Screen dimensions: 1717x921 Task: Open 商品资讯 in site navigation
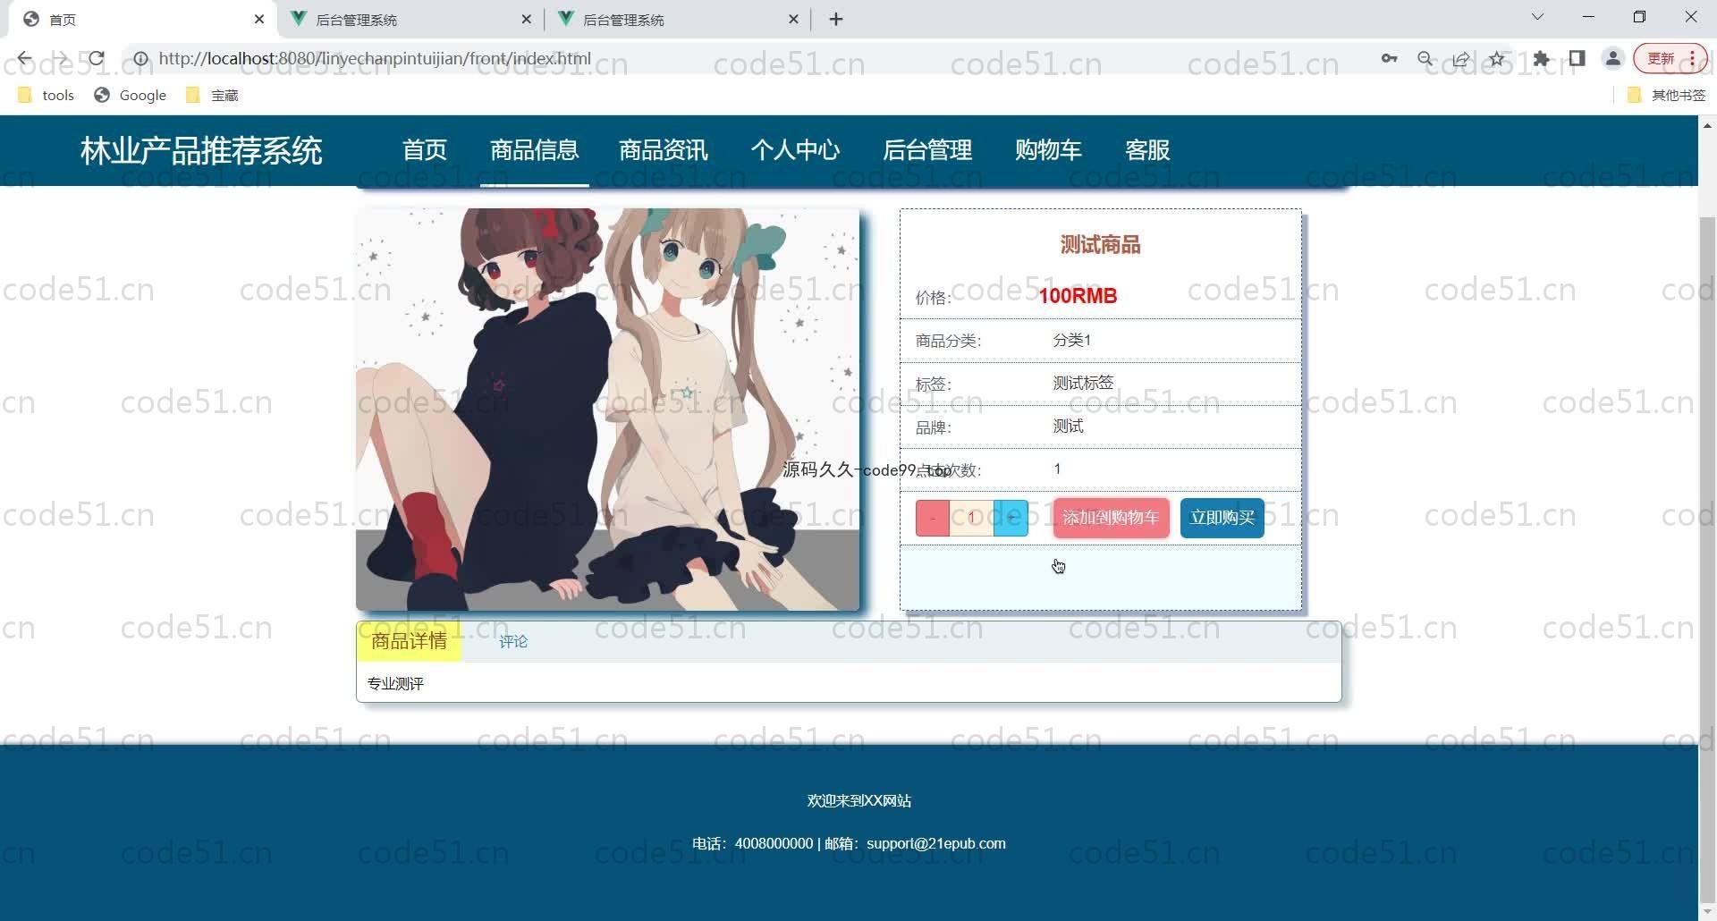(664, 150)
